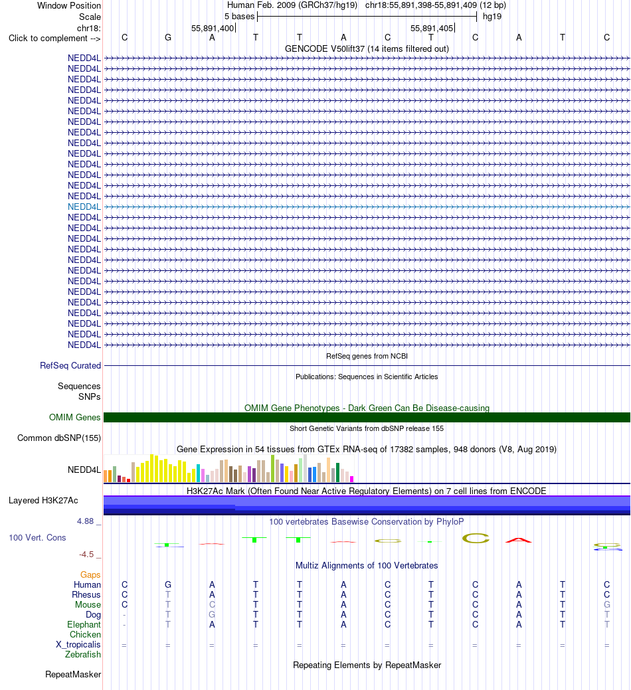Click the -4.5 PhyloP lower scale value

point(86,555)
